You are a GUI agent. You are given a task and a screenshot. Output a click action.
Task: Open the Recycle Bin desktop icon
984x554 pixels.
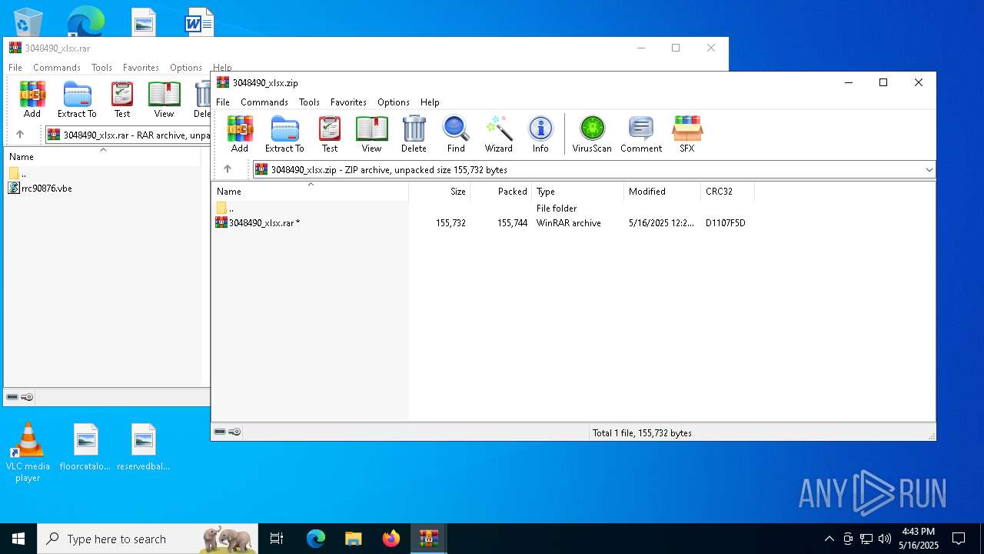click(x=28, y=22)
